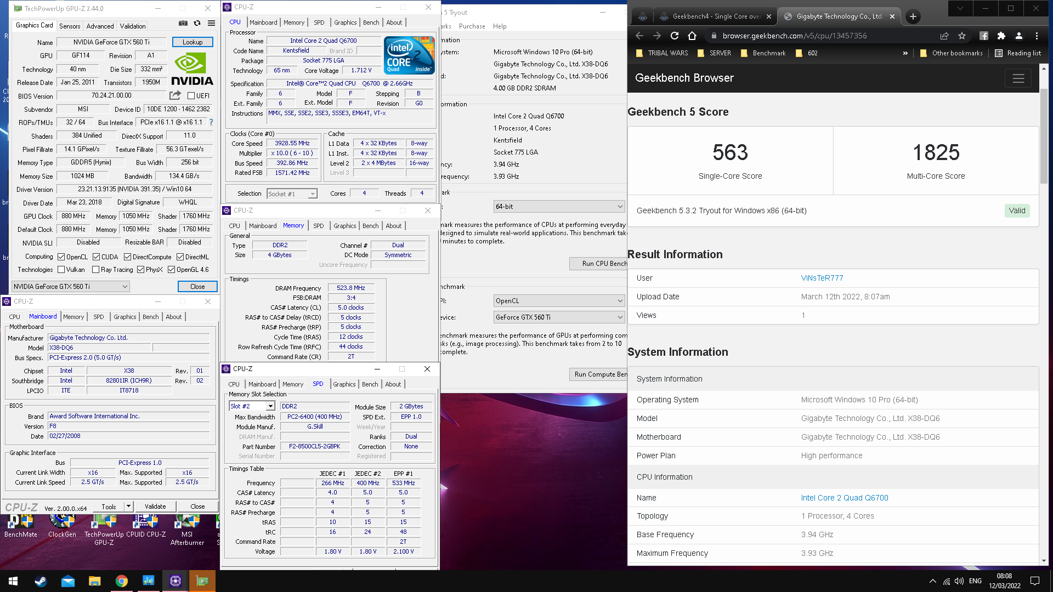Viewport: 1053px width, 592px height.
Task: Toggle PhysX checkbox
Action: pyautogui.click(x=141, y=270)
